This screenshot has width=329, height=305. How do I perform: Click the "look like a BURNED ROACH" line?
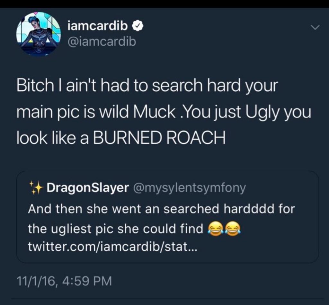coord(121,138)
